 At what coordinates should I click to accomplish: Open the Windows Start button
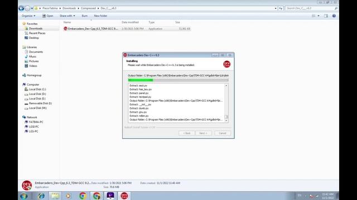(24, 196)
